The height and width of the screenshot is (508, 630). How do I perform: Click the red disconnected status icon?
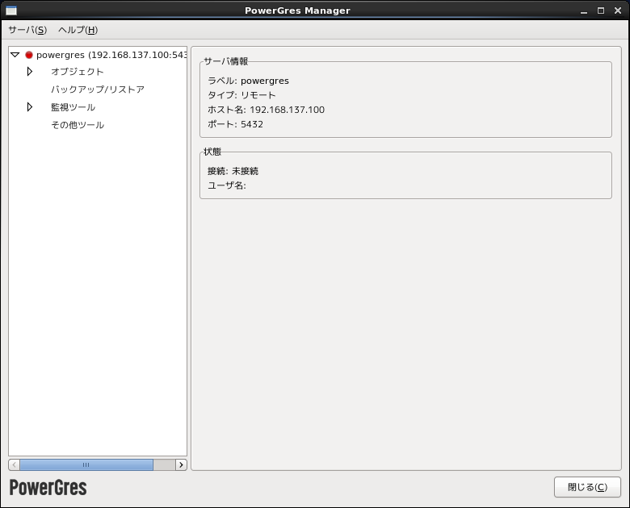click(x=29, y=55)
